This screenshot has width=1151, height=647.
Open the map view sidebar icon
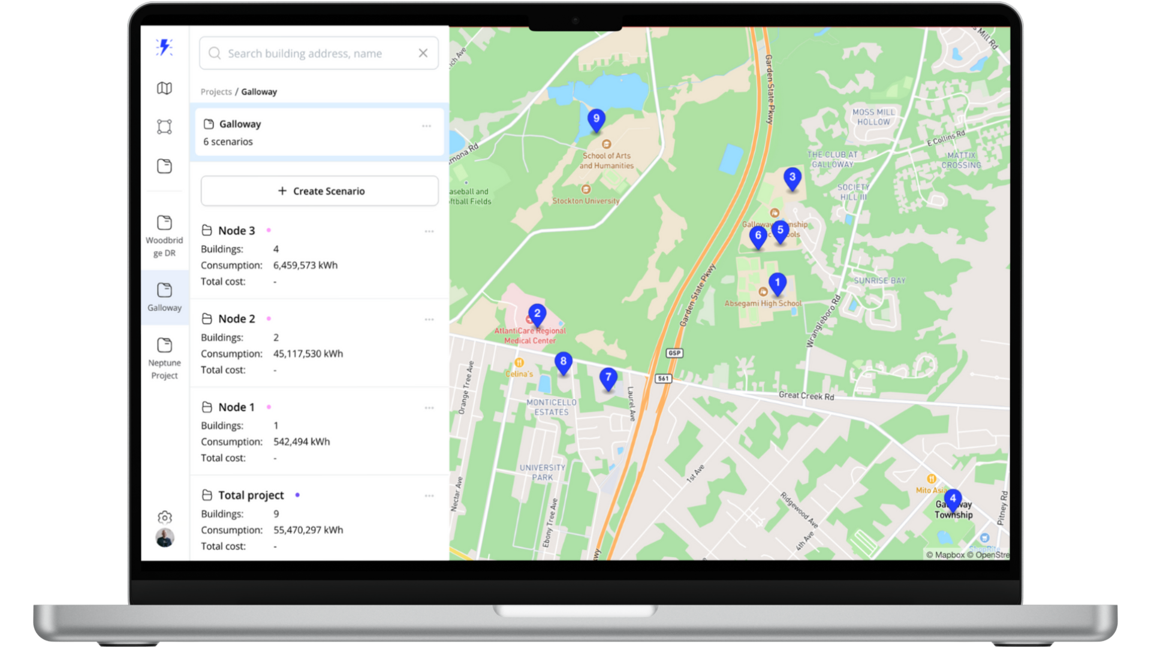[x=164, y=89]
